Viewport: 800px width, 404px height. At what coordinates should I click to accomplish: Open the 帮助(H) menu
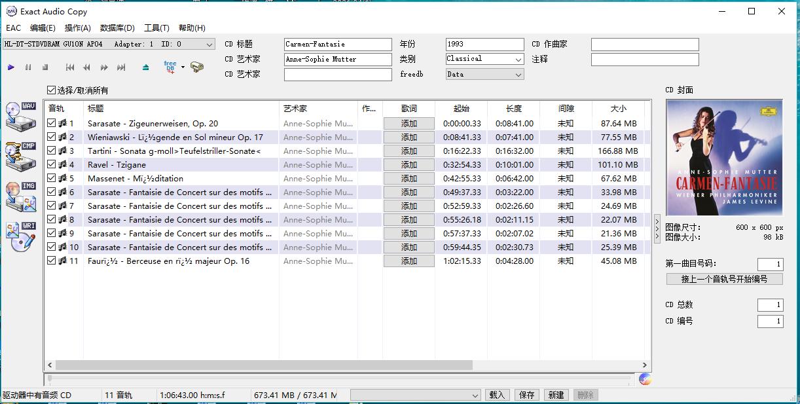[192, 28]
